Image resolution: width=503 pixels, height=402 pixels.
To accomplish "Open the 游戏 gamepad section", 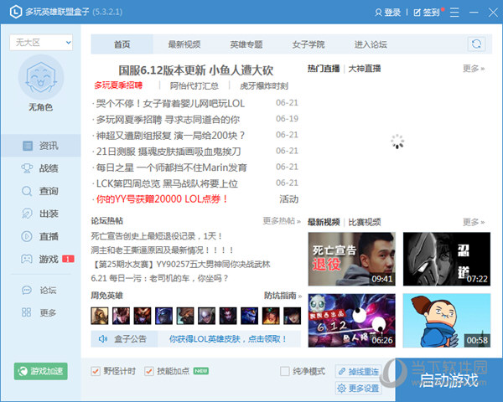I will coord(40,259).
